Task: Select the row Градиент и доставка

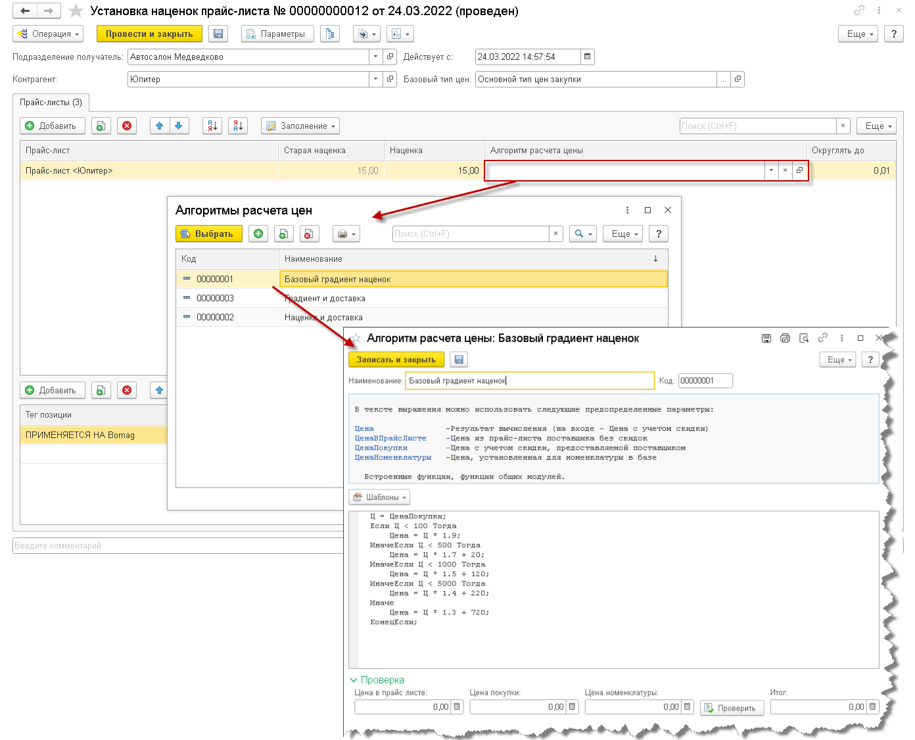Action: [x=422, y=298]
